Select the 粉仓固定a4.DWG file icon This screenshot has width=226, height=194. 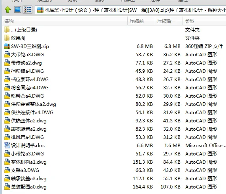(7, 87)
